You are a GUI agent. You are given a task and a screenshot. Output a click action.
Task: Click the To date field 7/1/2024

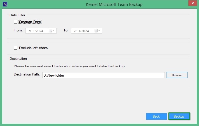coord(86,31)
